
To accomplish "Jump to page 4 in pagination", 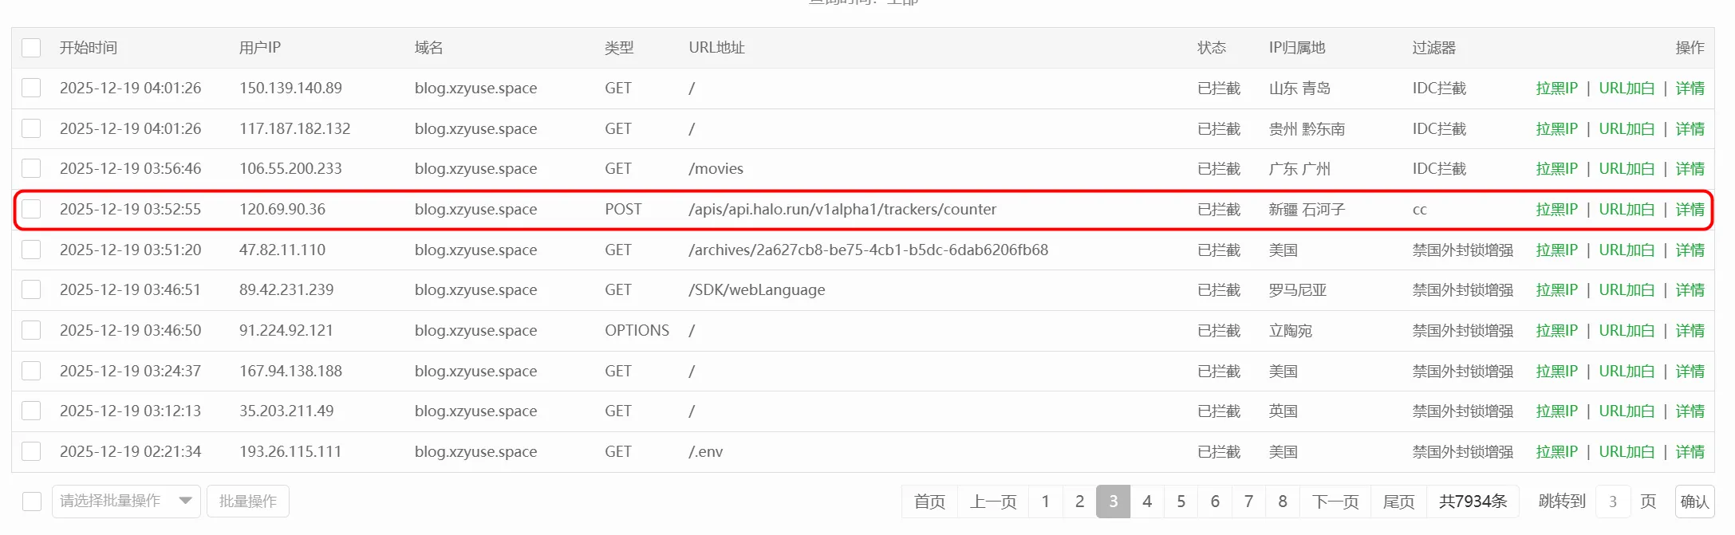I will point(1147,502).
